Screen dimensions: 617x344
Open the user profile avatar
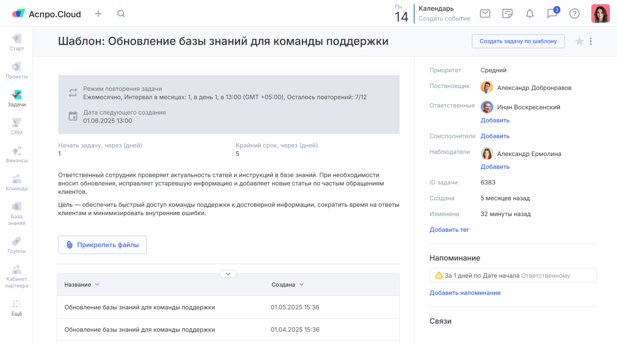600,14
